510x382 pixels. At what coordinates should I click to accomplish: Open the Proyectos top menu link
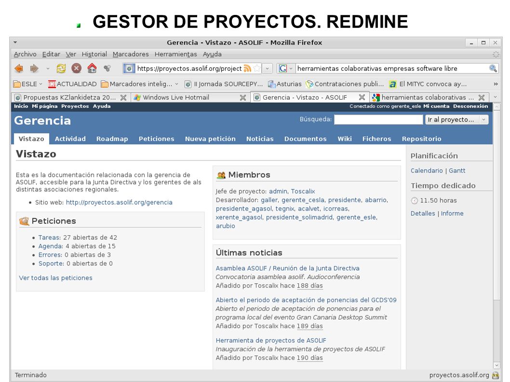coord(75,106)
